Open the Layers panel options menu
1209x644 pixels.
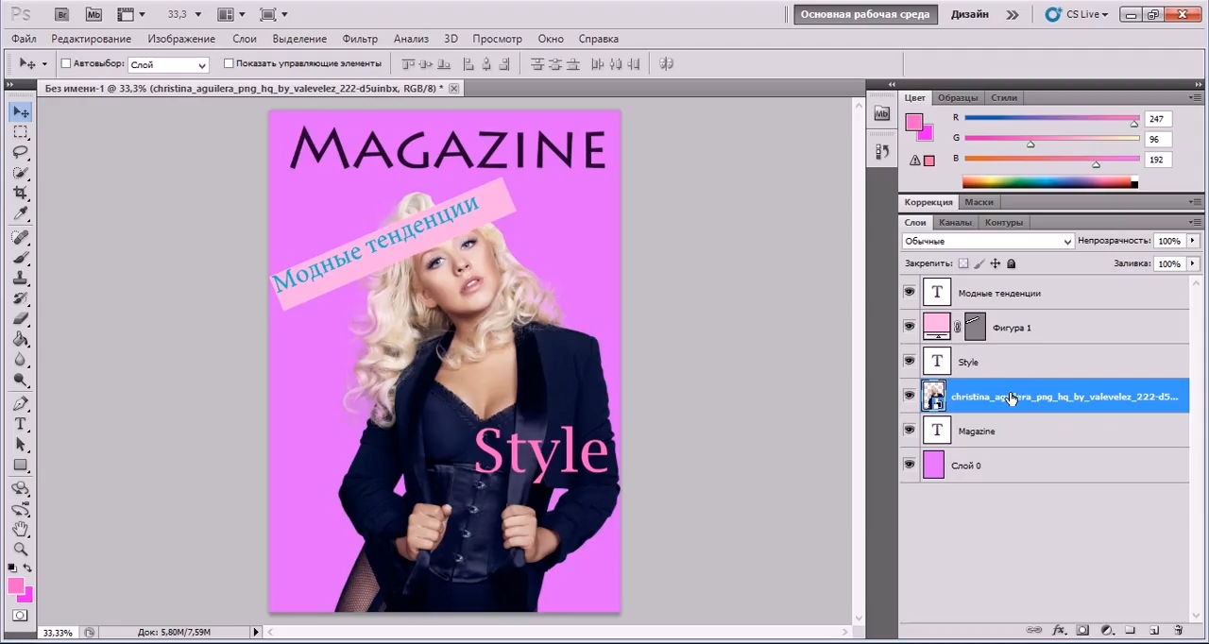(1194, 223)
